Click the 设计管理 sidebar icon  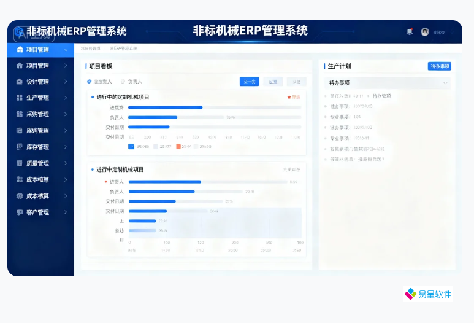(x=20, y=82)
